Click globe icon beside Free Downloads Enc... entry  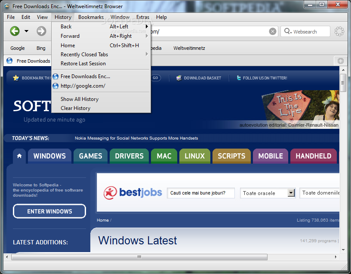tap(55, 76)
